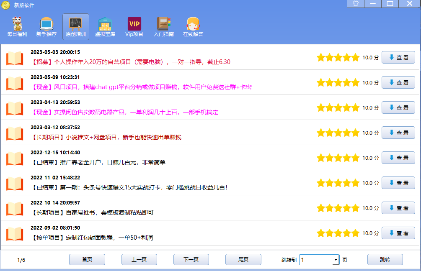The image size is (421, 271).
Task: Click 查看 for 小说推文 project
Action: click(x=398, y=133)
